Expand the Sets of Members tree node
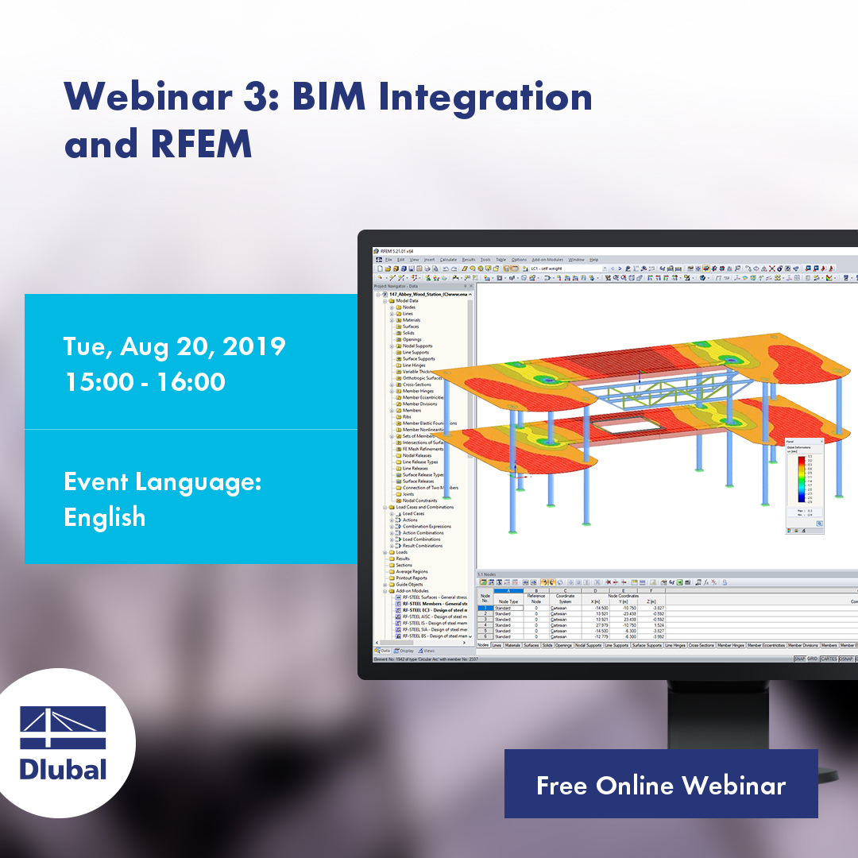 click(x=392, y=436)
